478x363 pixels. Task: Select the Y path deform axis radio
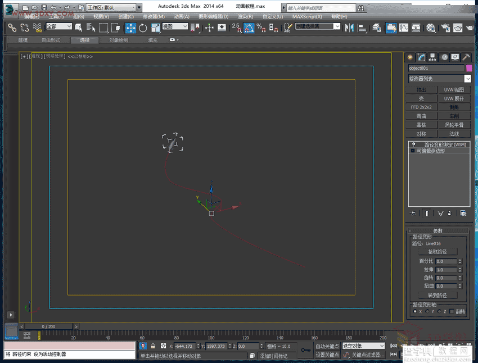(x=427, y=311)
